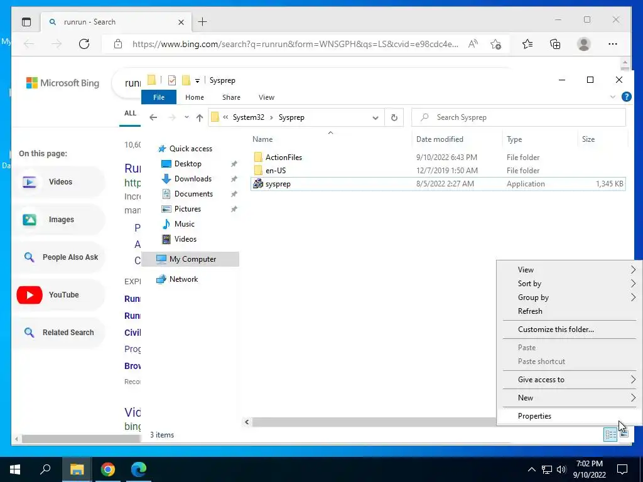643x482 pixels.
Task: Open Sort by submenu
Action: (569, 284)
